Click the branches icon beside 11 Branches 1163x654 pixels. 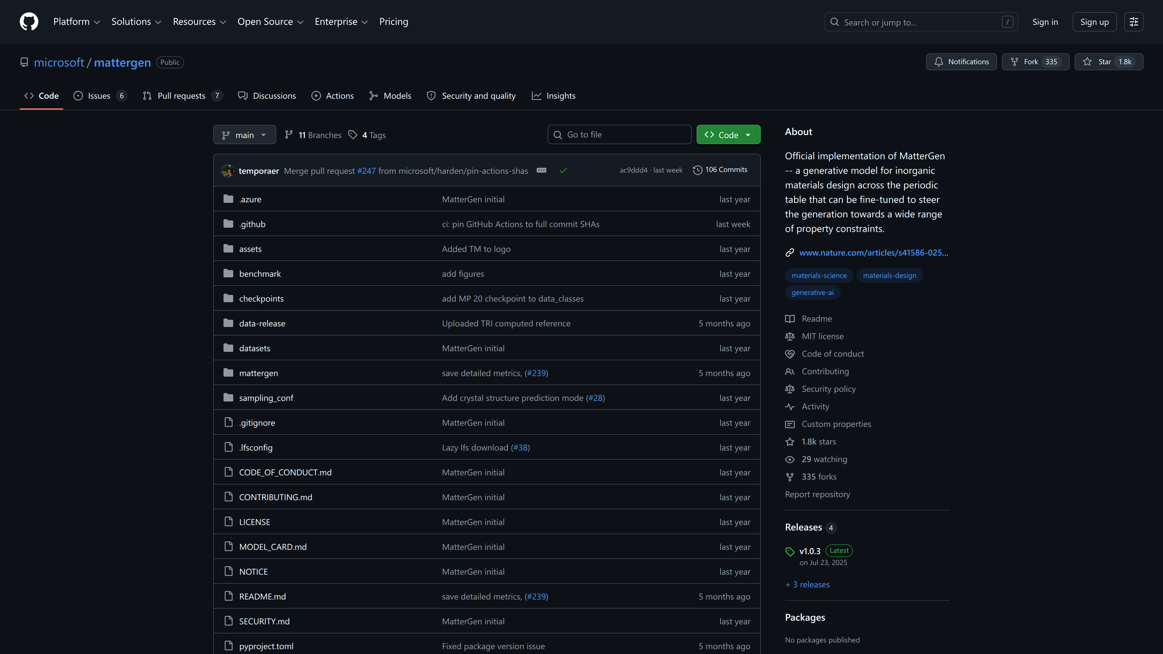click(289, 134)
